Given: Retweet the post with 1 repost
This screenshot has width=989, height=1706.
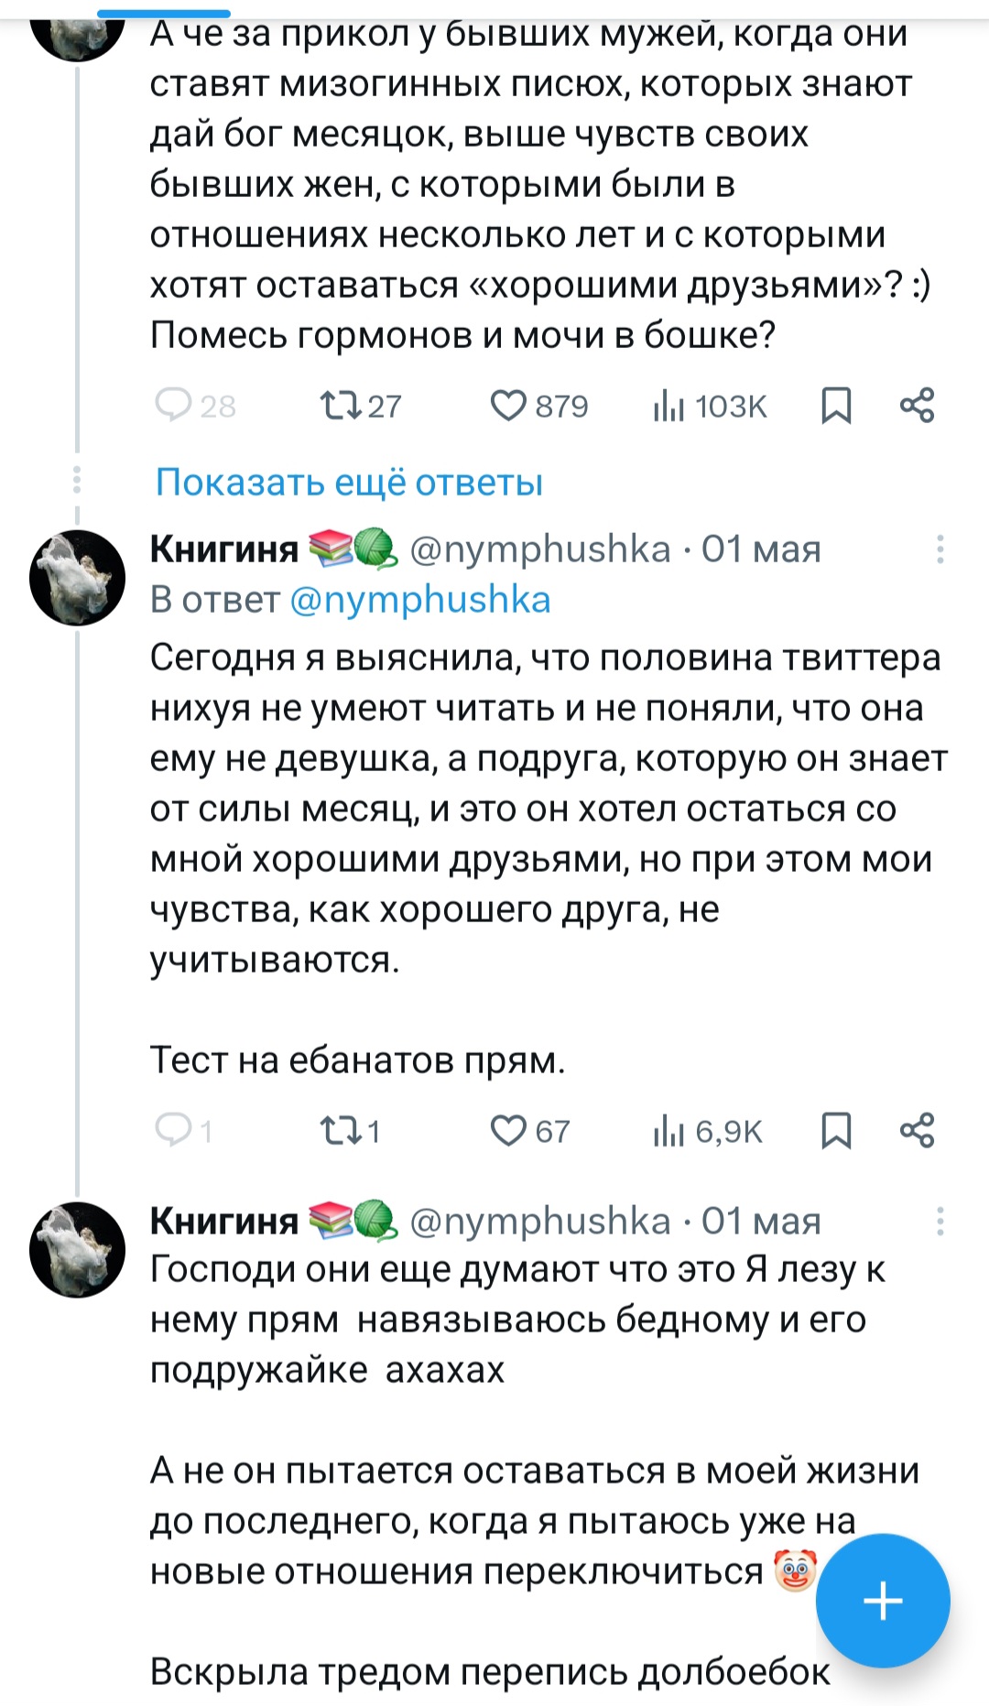Looking at the screenshot, I should coord(340,1131).
